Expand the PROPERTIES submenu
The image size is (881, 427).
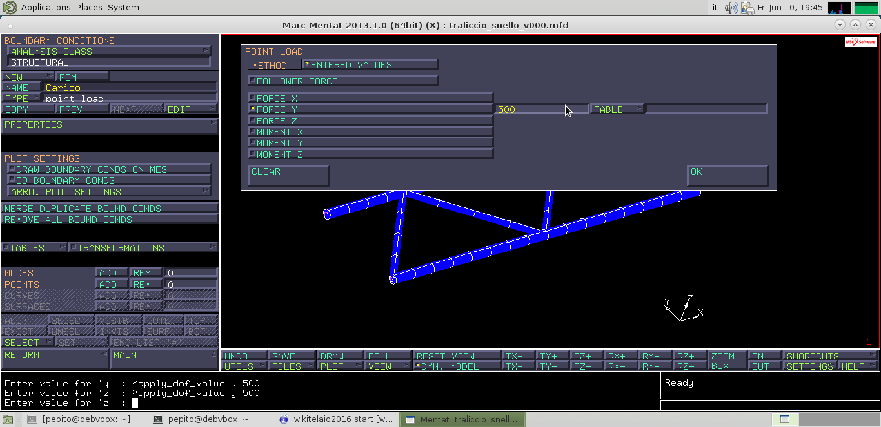click(x=110, y=124)
